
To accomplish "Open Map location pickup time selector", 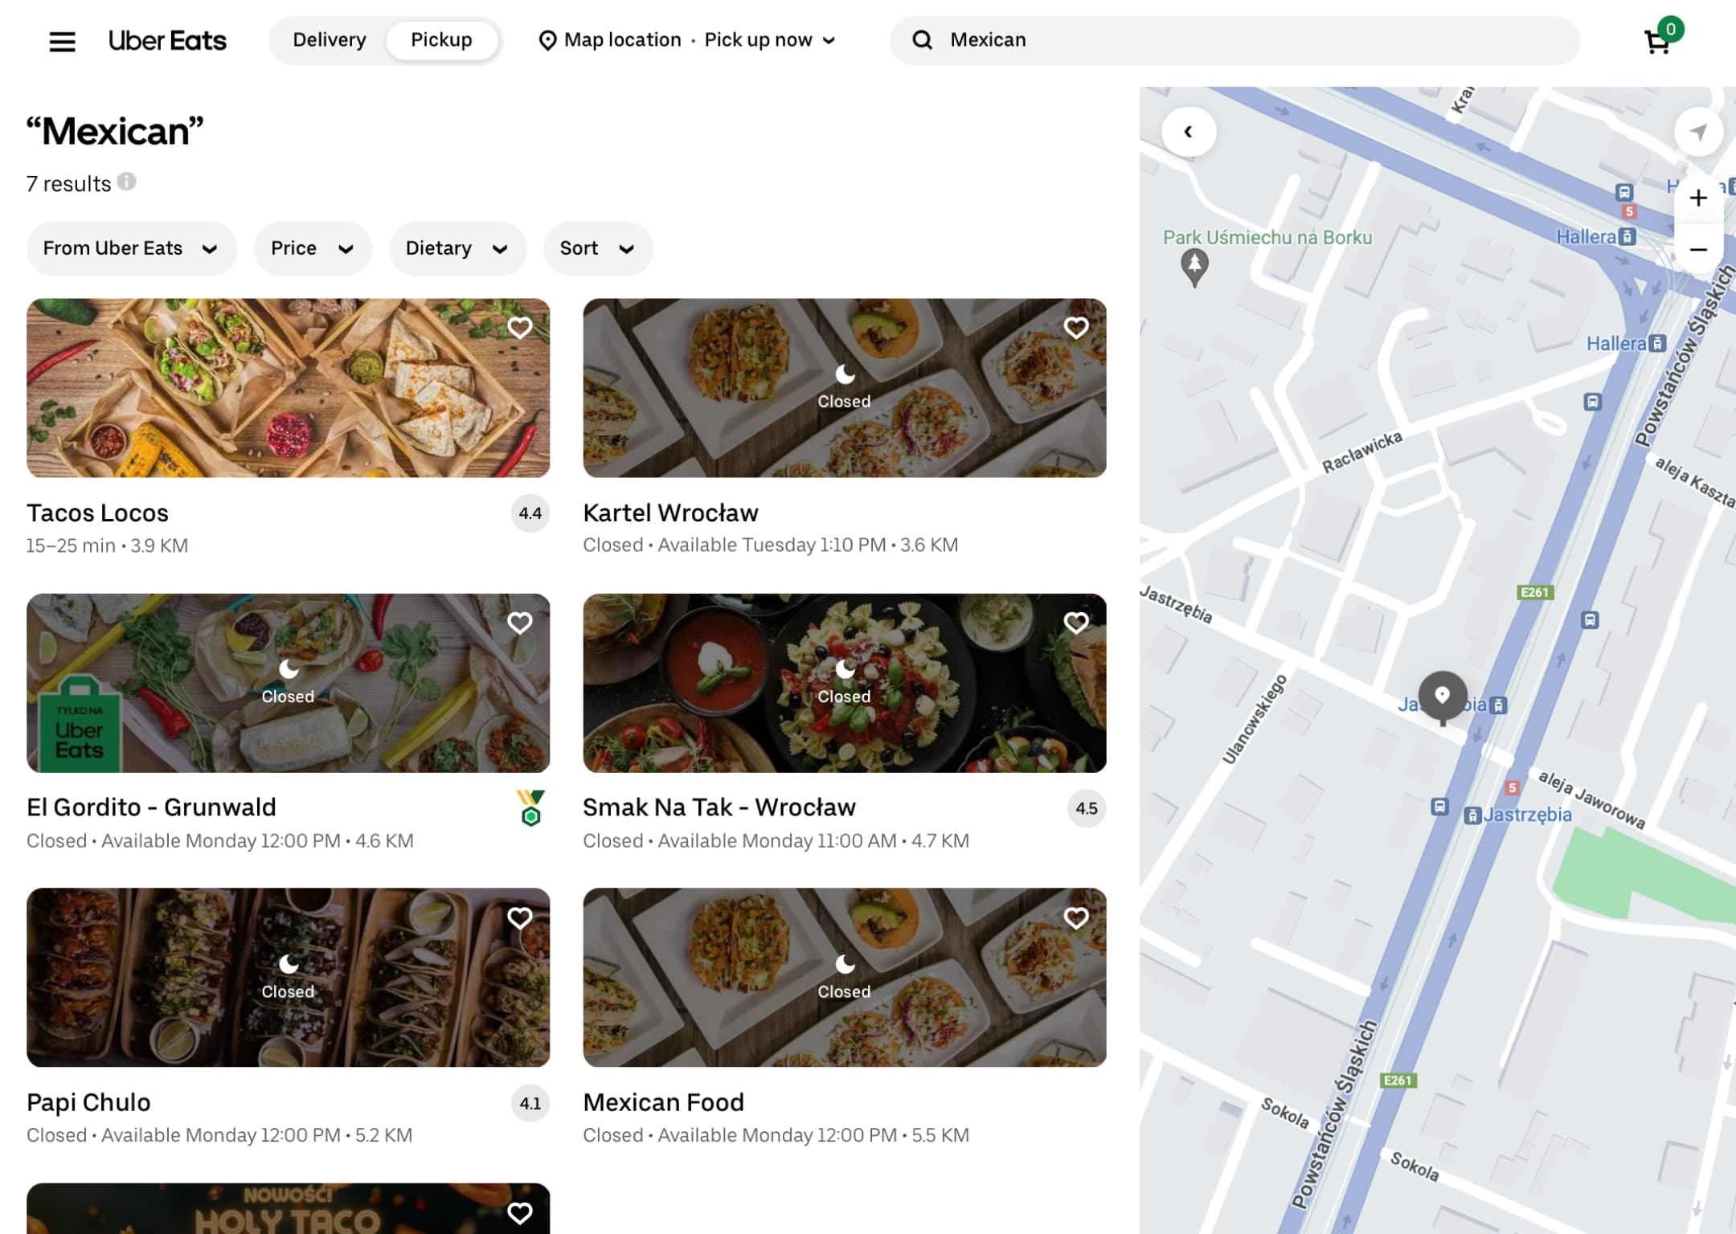I will [x=687, y=40].
